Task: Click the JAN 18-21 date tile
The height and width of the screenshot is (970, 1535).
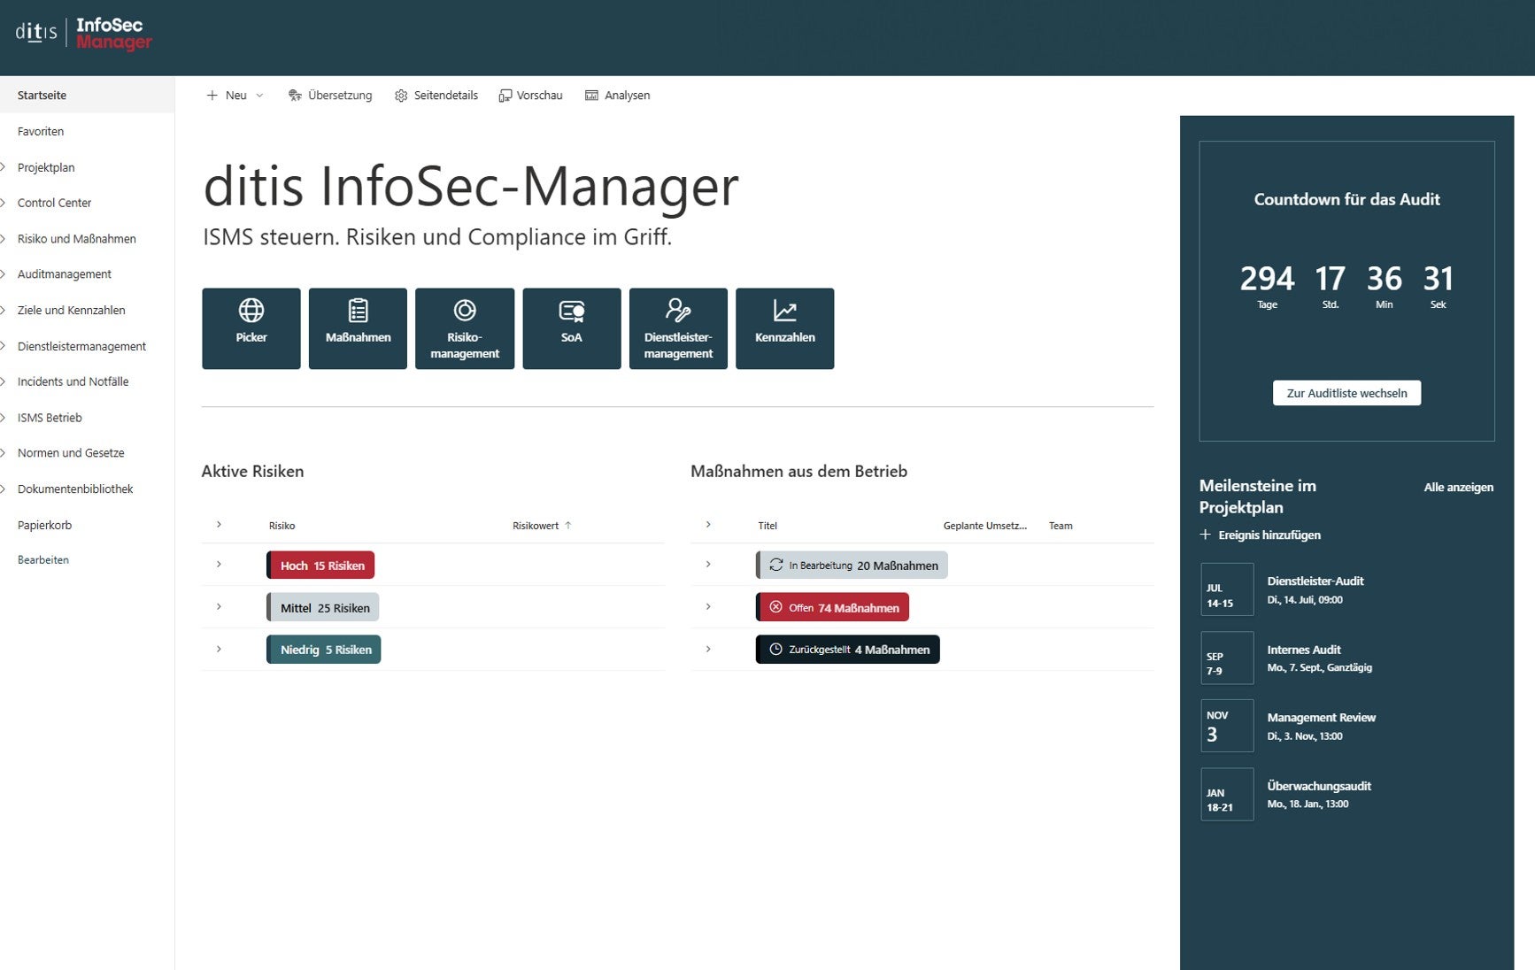Action: coord(1227,794)
